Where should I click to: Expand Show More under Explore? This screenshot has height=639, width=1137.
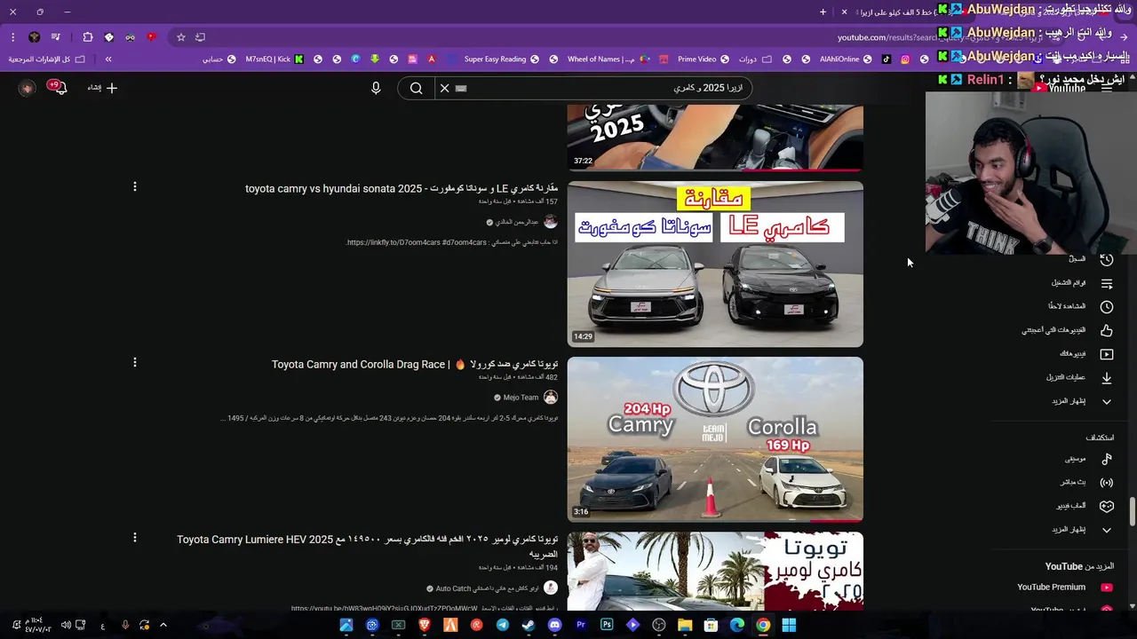[1081, 530]
